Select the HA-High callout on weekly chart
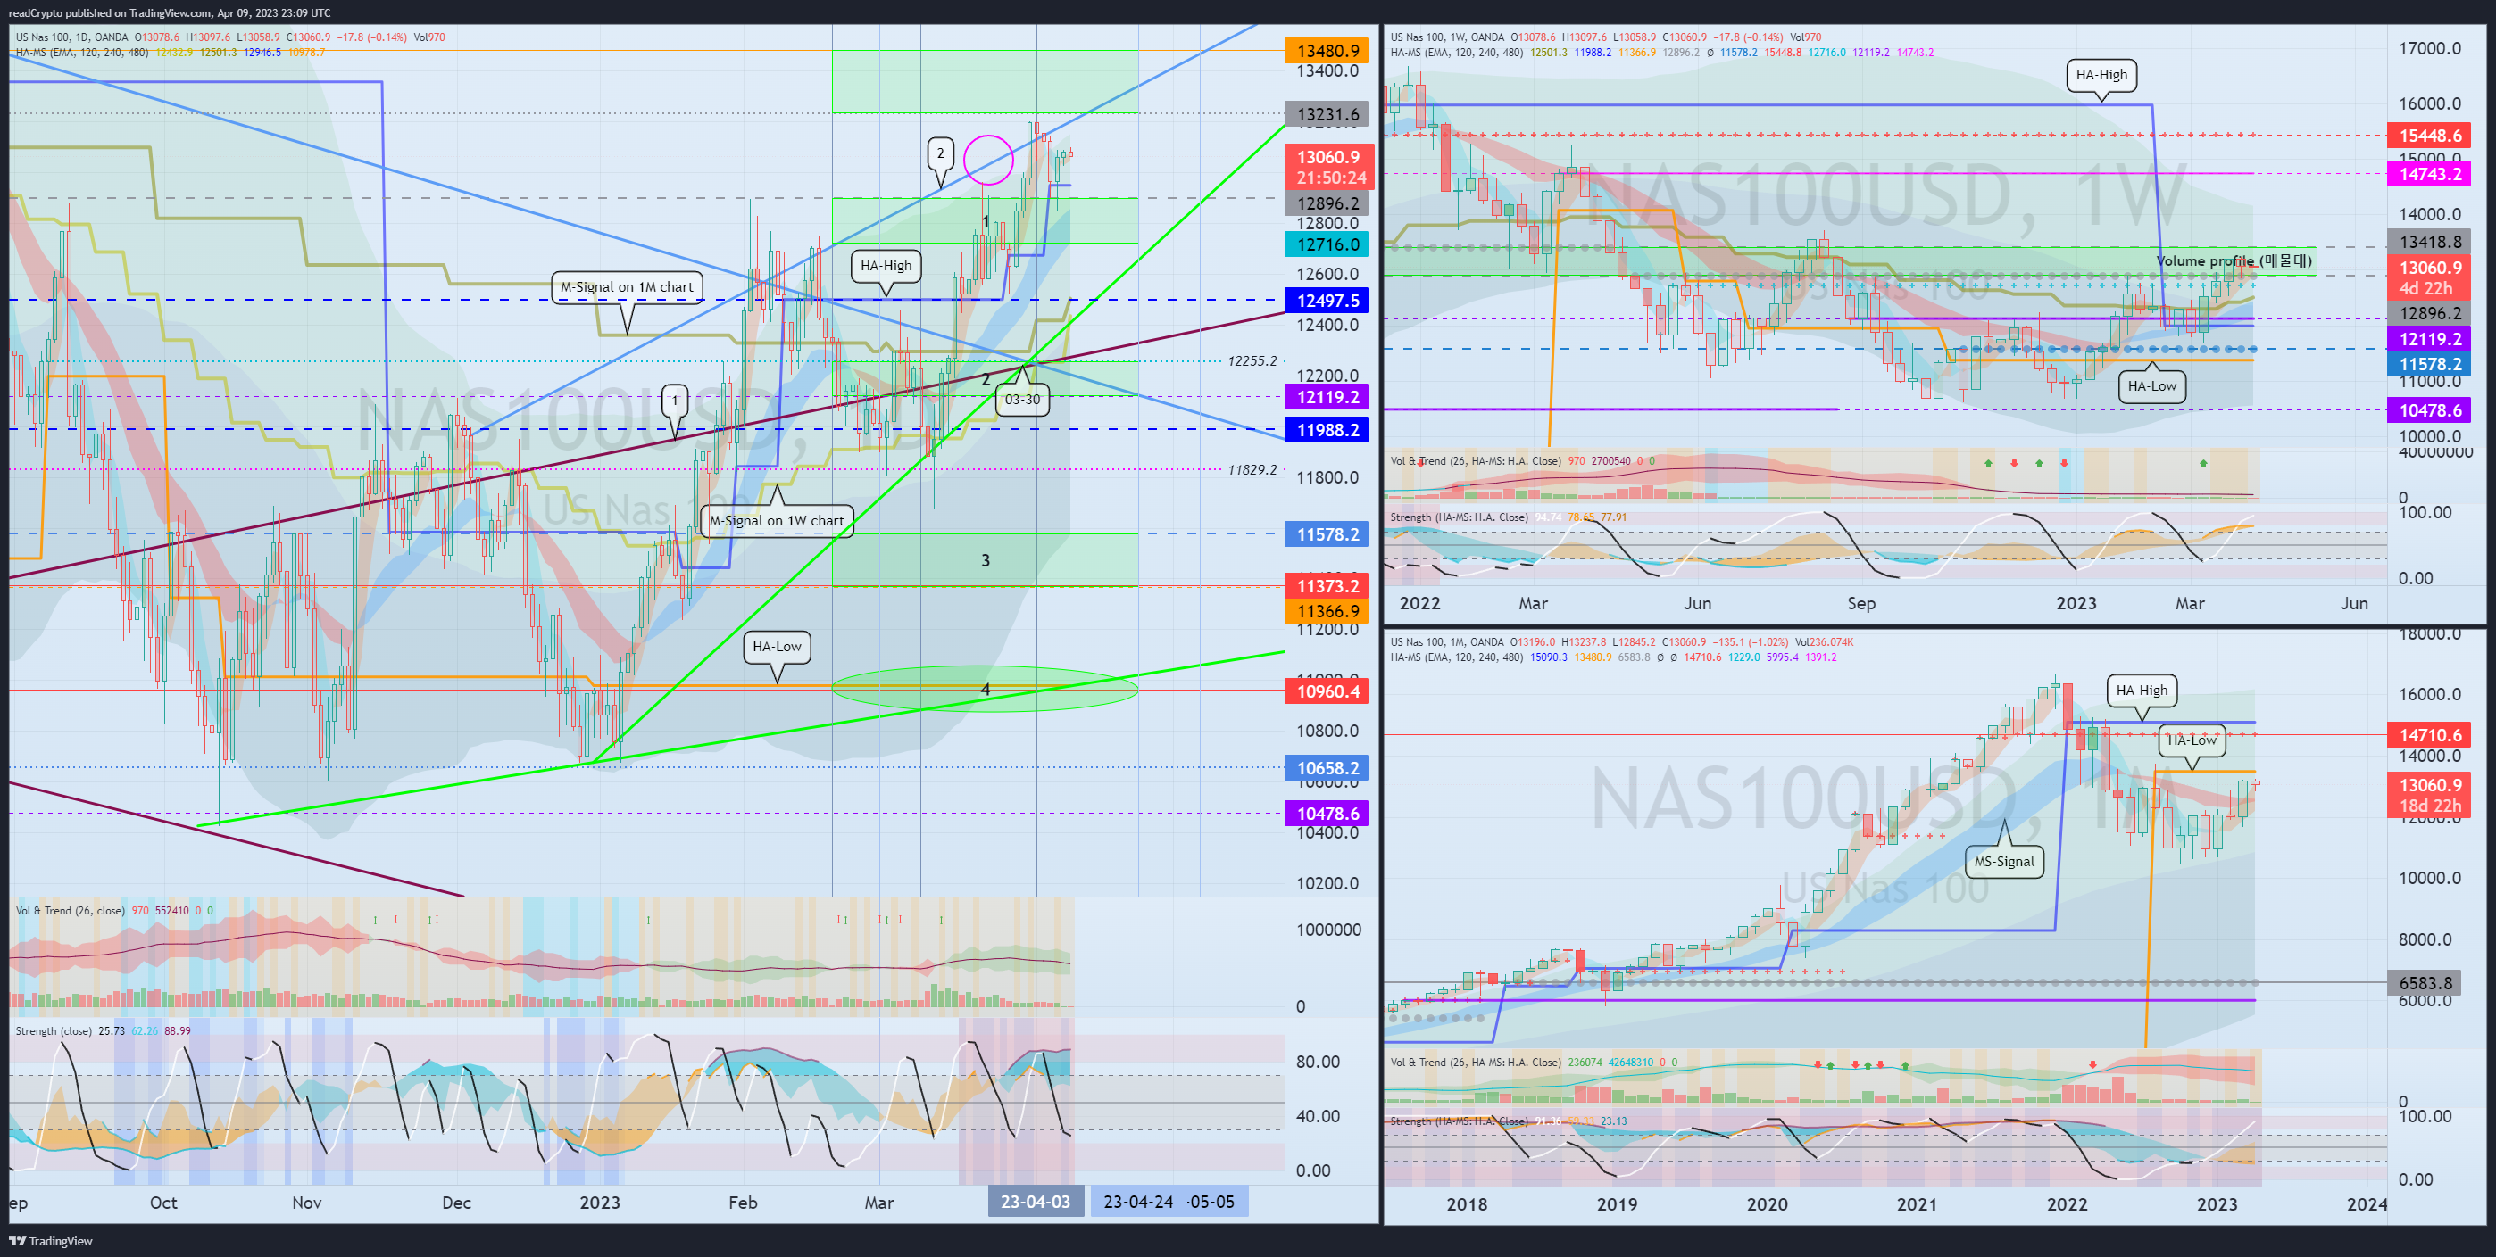 point(2101,75)
